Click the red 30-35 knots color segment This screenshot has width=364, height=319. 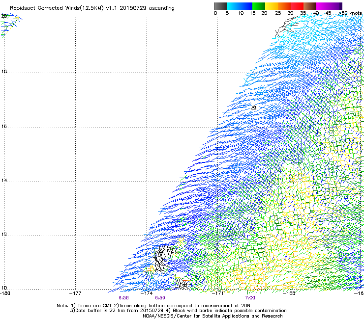pos(297,6)
